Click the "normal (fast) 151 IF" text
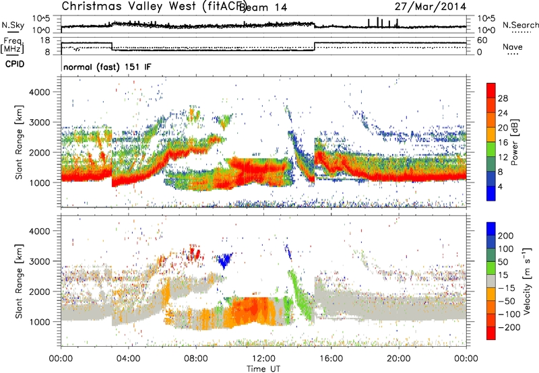This screenshot has width=539, height=373. pyautogui.click(x=107, y=67)
